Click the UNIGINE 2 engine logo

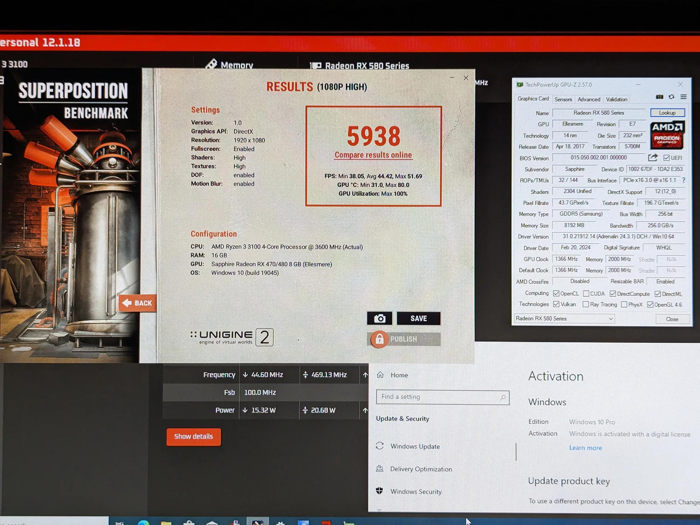232,337
